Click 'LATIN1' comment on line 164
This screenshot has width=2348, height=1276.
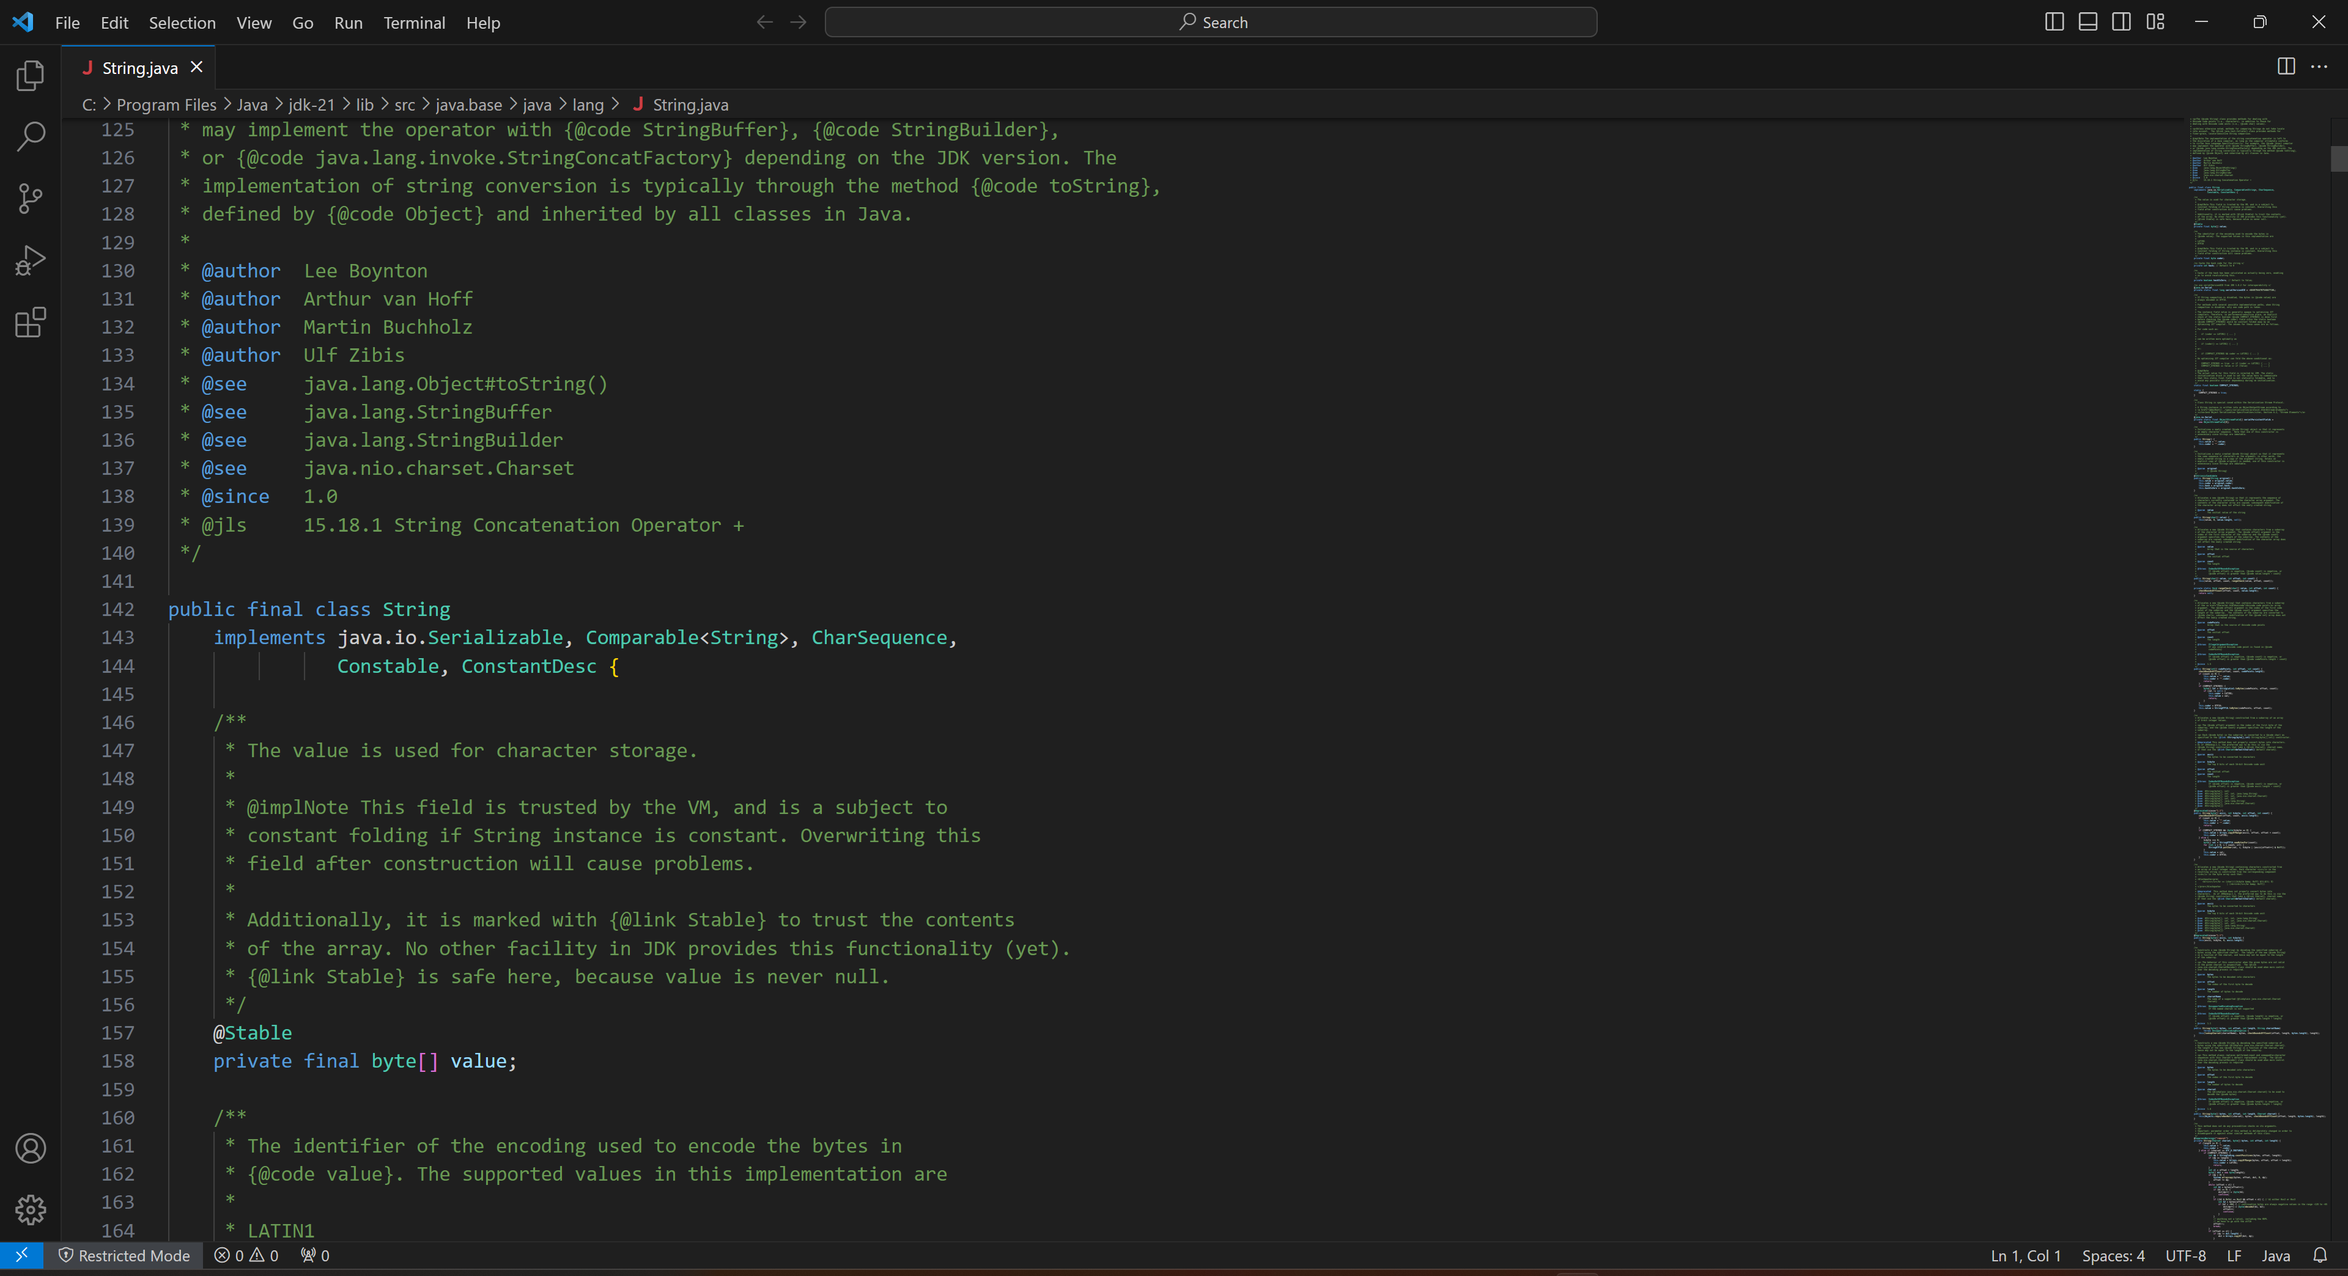coord(281,1230)
